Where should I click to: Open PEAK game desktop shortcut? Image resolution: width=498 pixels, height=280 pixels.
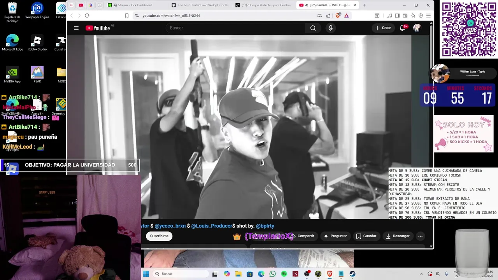[x=37, y=75]
